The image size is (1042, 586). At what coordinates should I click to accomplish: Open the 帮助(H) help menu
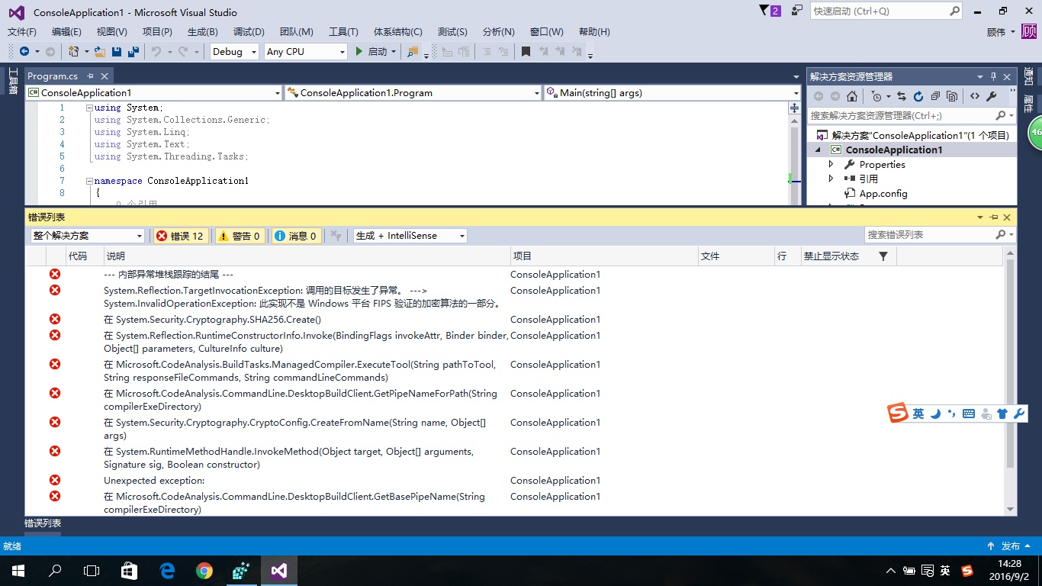pyautogui.click(x=594, y=31)
